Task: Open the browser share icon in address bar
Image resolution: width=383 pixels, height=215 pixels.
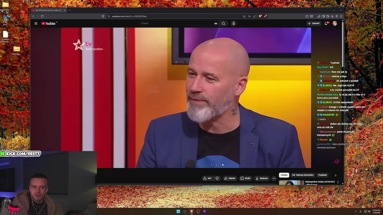Action: click(x=254, y=16)
